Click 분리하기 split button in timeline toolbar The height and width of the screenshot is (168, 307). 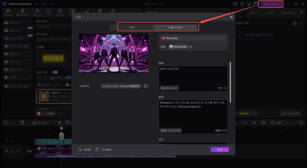(x=41, y=123)
